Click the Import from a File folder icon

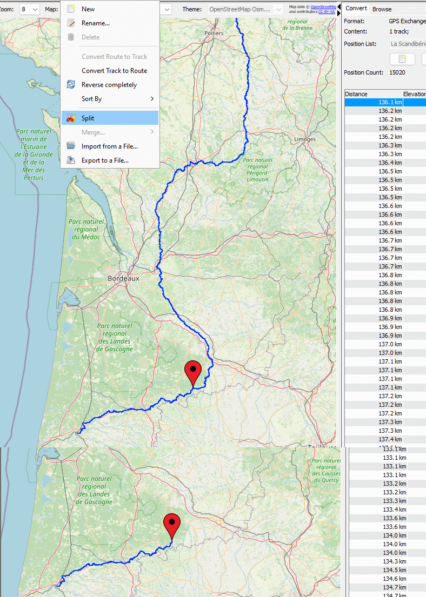70,146
